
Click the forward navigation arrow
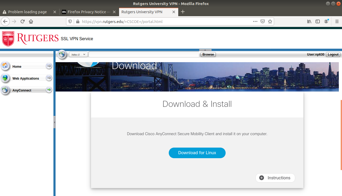(x=14, y=21)
